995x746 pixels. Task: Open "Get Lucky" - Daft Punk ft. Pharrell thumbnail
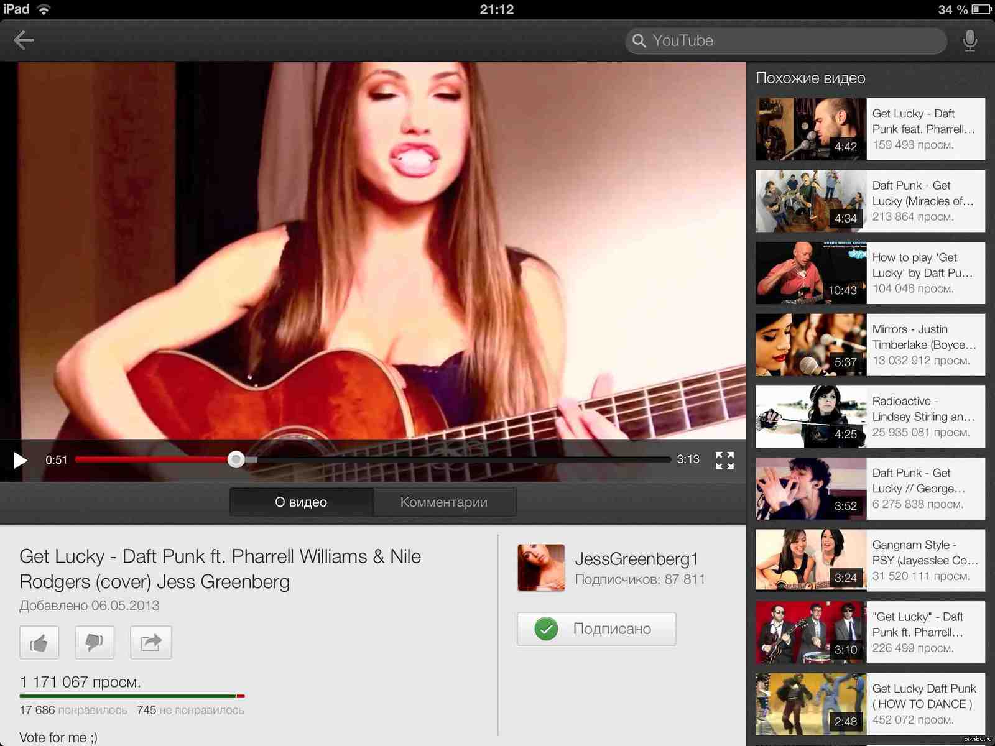tap(811, 632)
